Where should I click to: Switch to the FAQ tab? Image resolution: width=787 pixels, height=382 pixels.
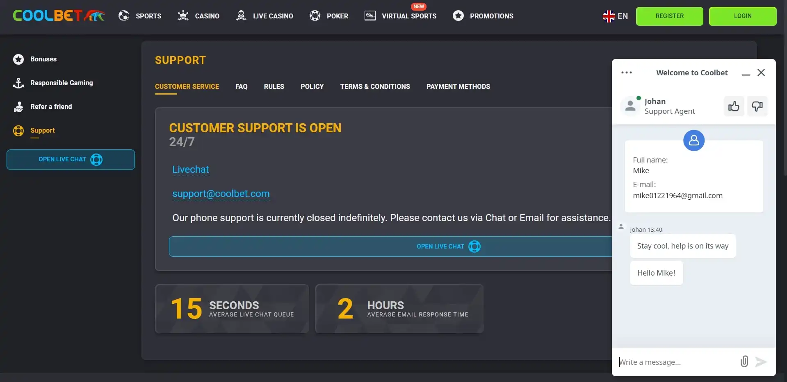coord(242,86)
